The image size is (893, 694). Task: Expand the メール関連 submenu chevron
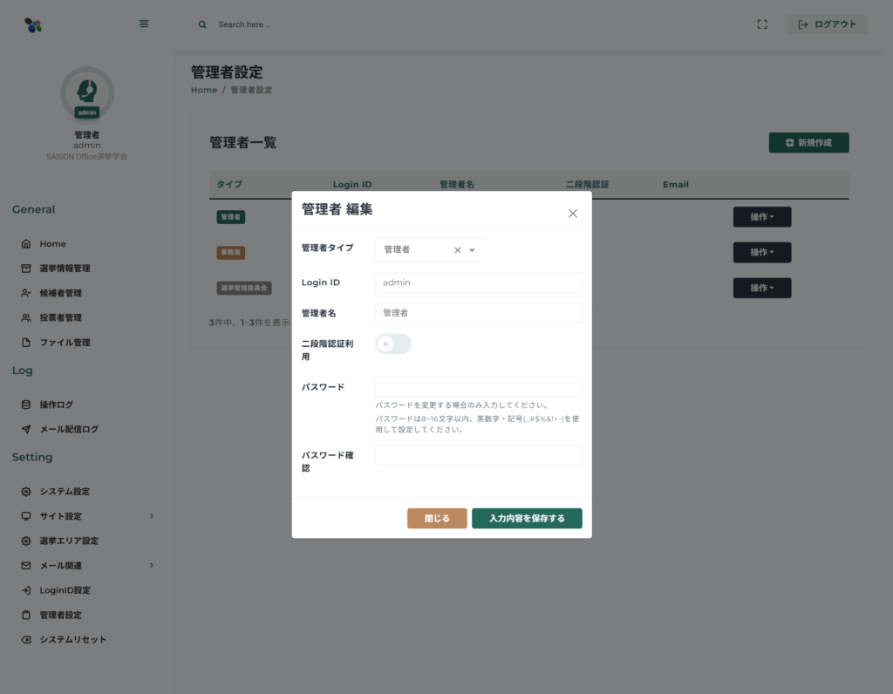152,565
